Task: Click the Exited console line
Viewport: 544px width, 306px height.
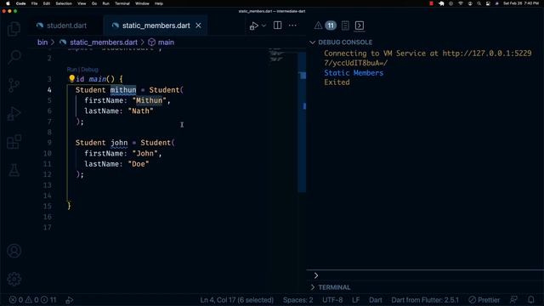Action: [x=337, y=82]
